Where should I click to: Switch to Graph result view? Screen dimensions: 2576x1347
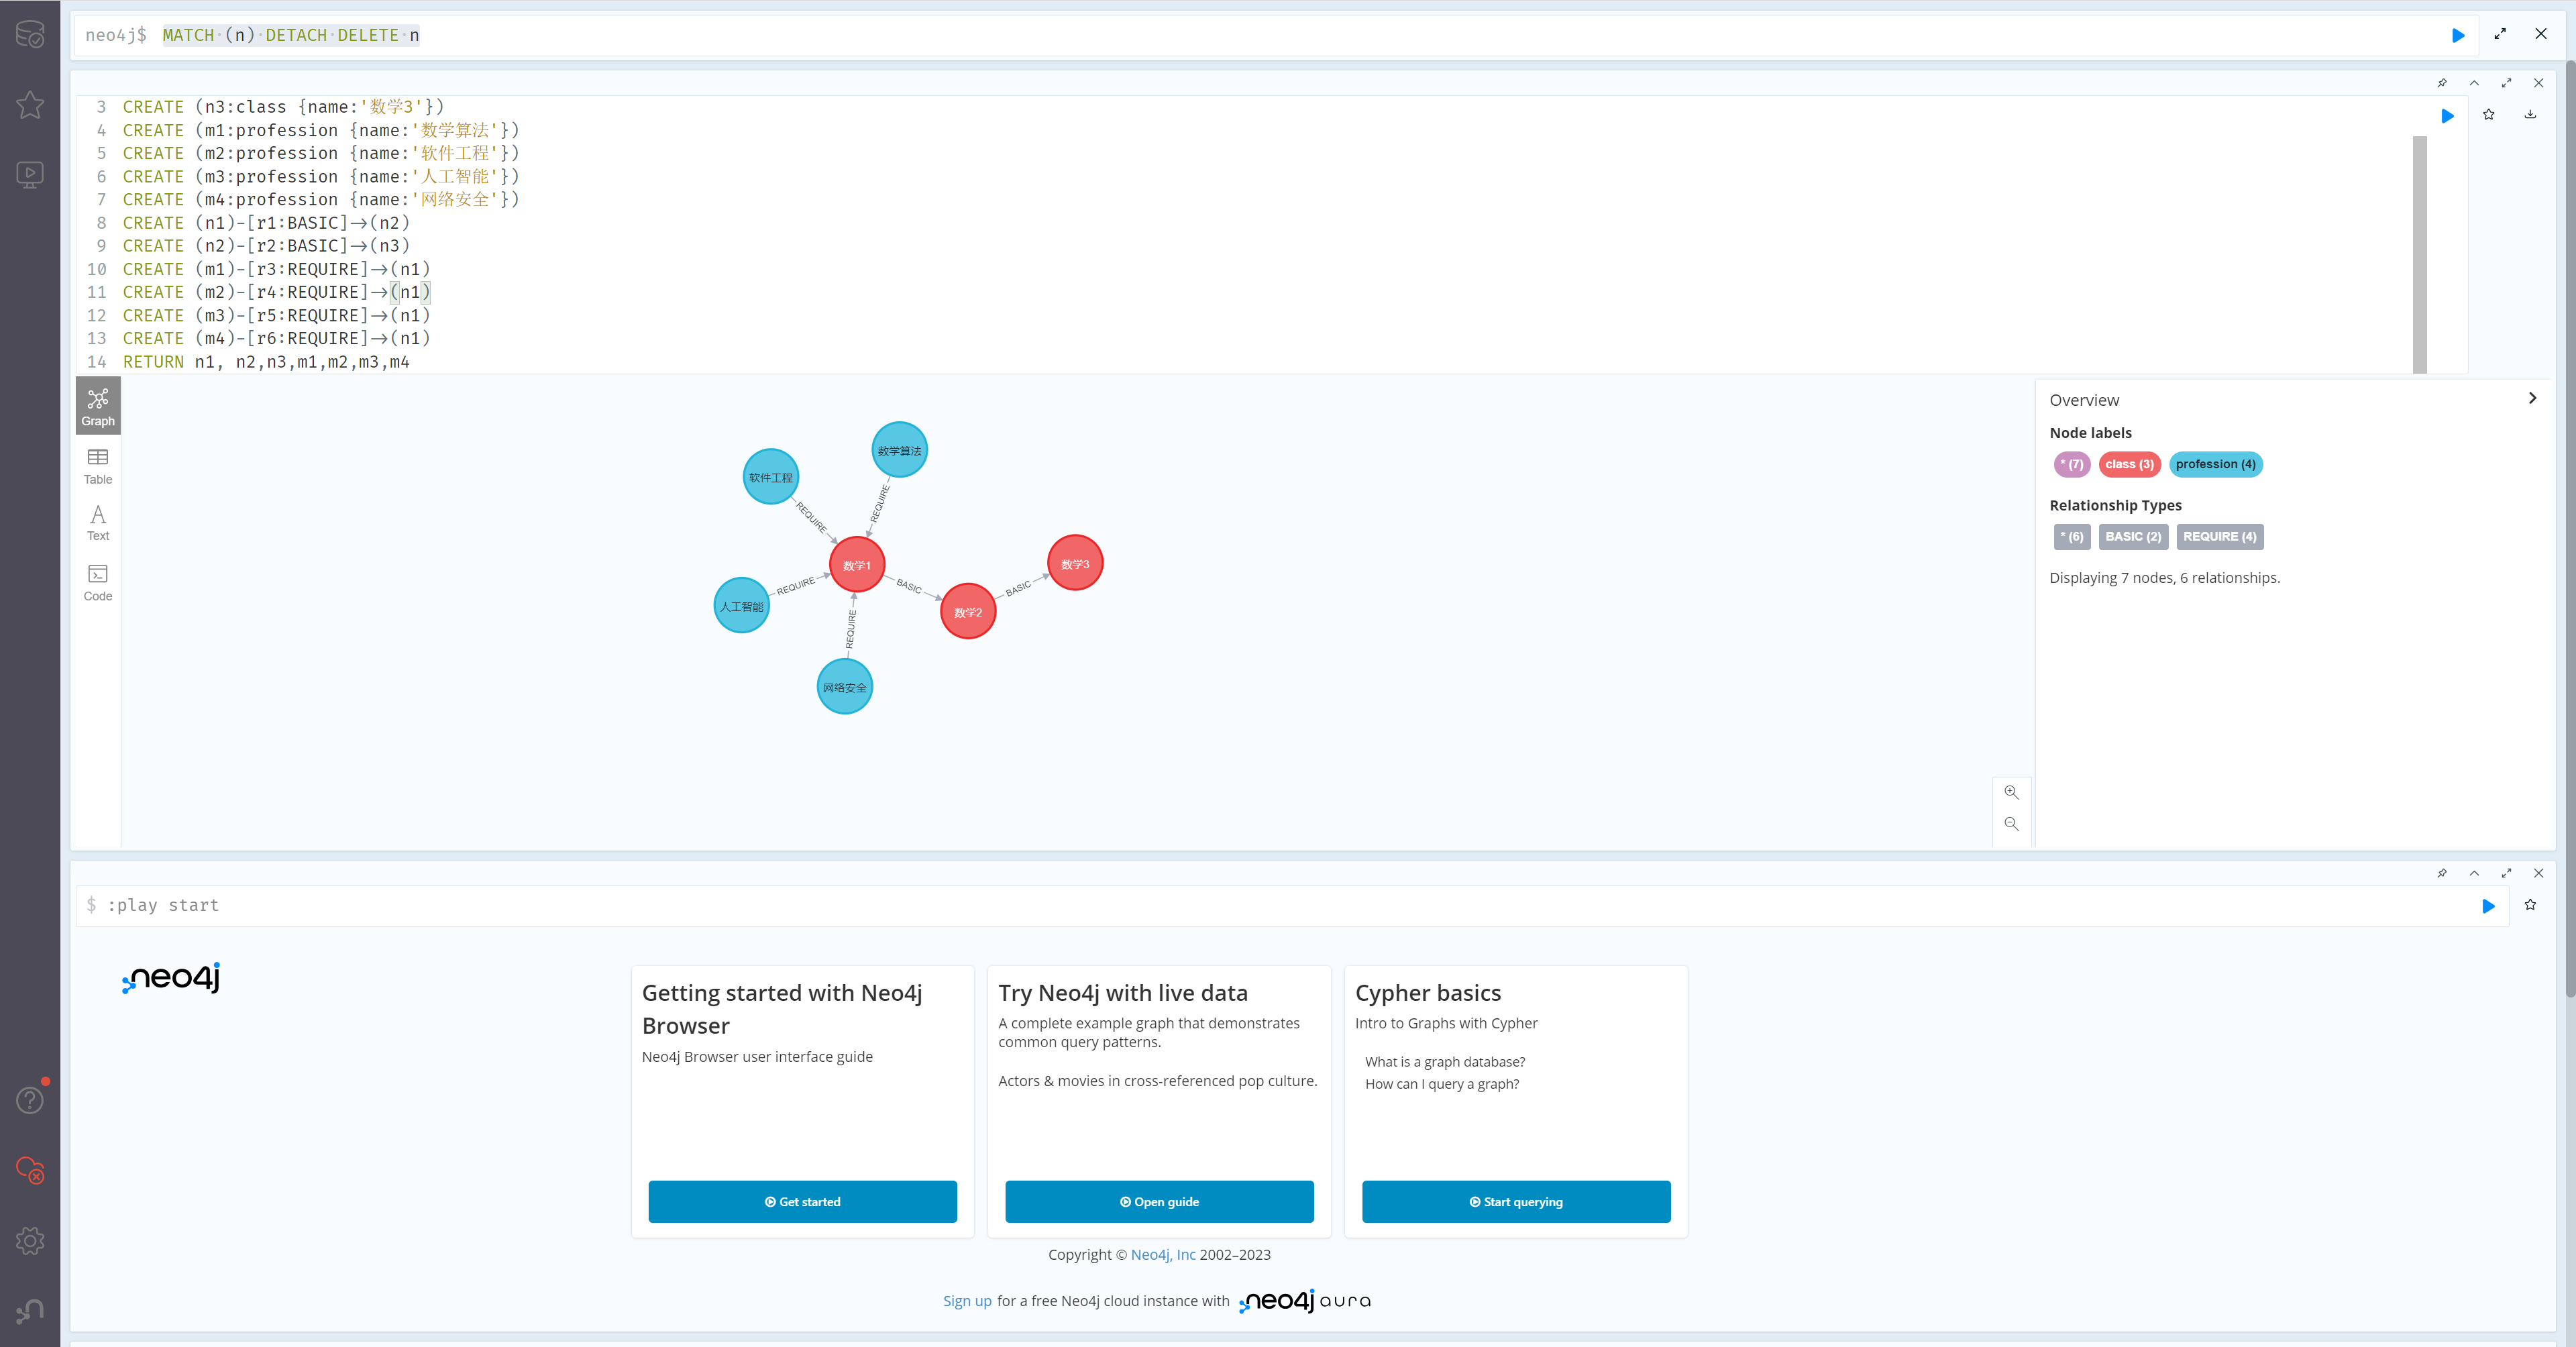(98, 407)
